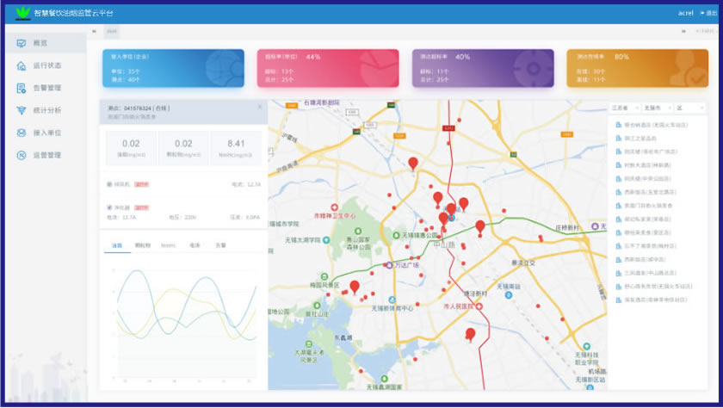Click the 退出 logout button

tap(708, 13)
